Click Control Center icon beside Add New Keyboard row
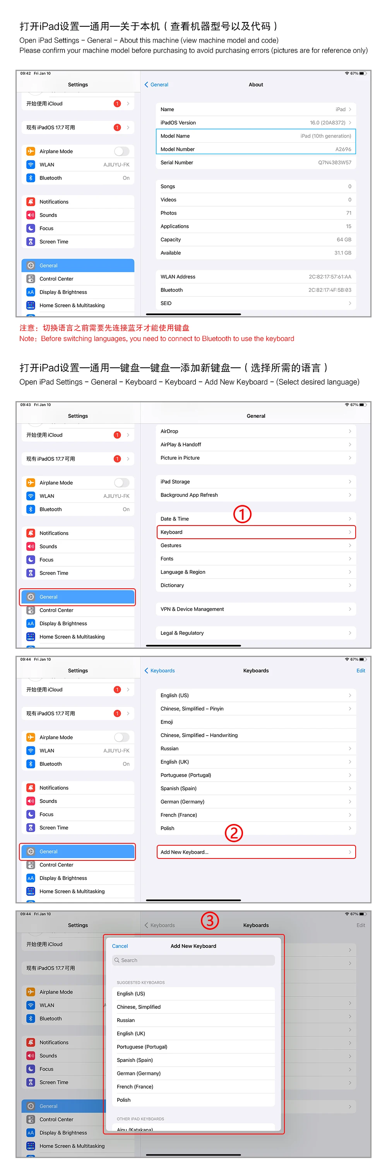387x1172 pixels. tap(31, 865)
